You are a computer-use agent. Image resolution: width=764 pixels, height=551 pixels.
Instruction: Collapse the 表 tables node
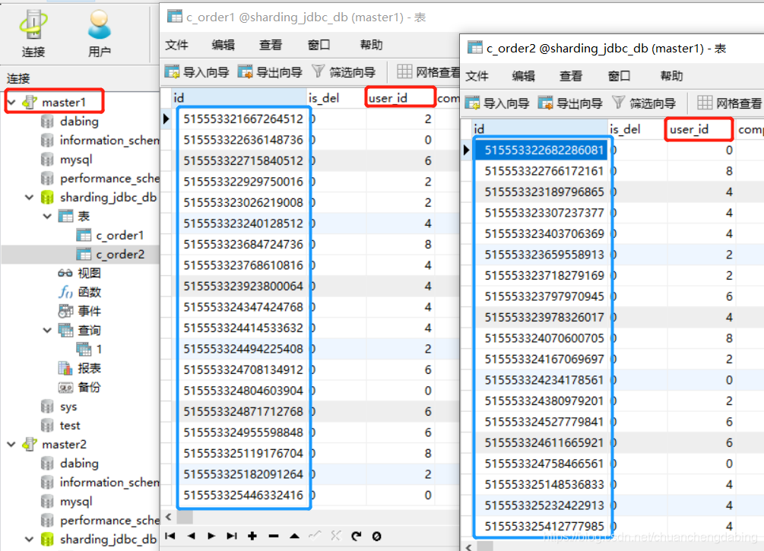pyautogui.click(x=47, y=217)
